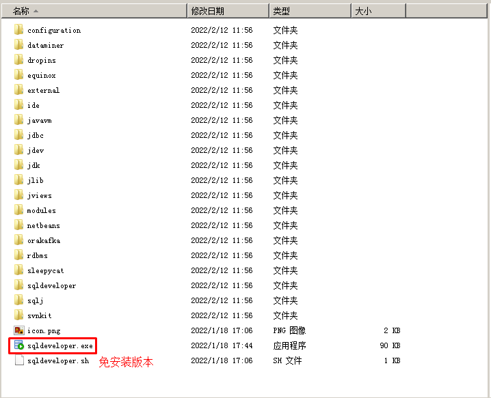Select the sqldeveloper.sh file icon
The height and width of the screenshot is (398, 491).
pyautogui.click(x=19, y=360)
